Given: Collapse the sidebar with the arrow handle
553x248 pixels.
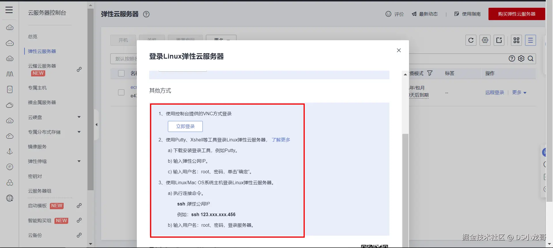Looking at the screenshot, I should coord(96,124).
